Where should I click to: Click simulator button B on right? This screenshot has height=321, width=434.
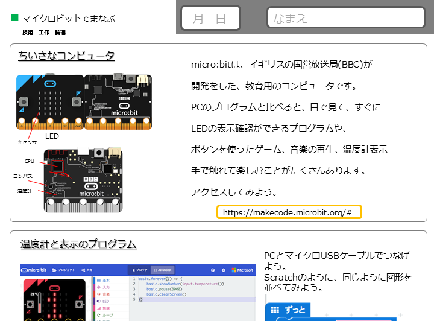point(79,305)
